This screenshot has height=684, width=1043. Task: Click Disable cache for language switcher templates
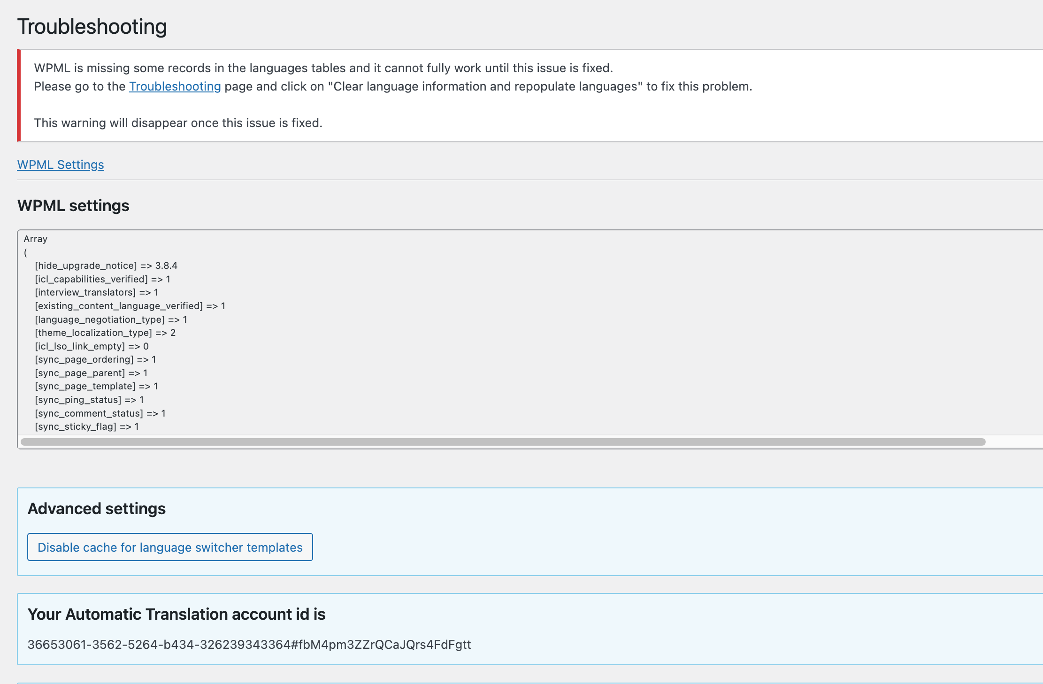pyautogui.click(x=170, y=547)
